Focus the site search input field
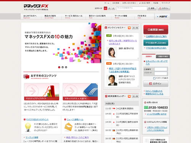The width and height of the screenshot is (191, 143). [132, 8]
